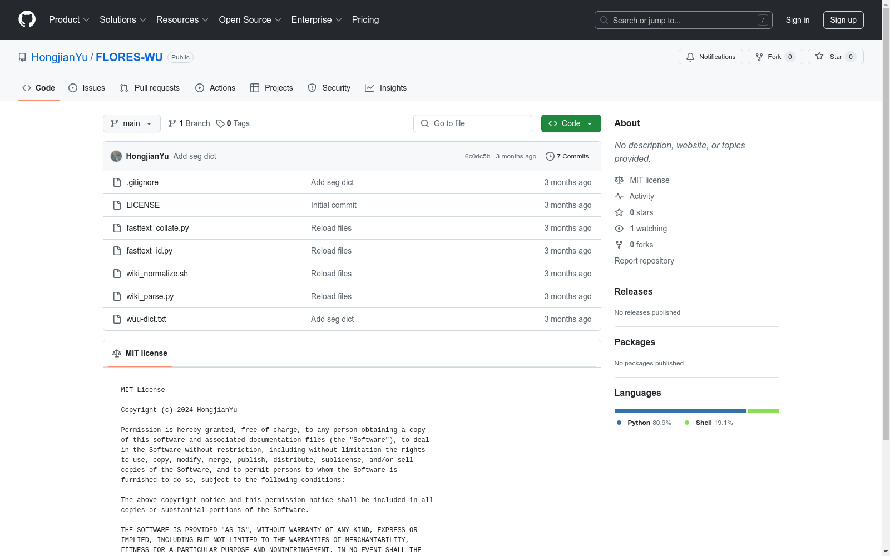Click the fork icon beside 0 forks

(x=619, y=245)
